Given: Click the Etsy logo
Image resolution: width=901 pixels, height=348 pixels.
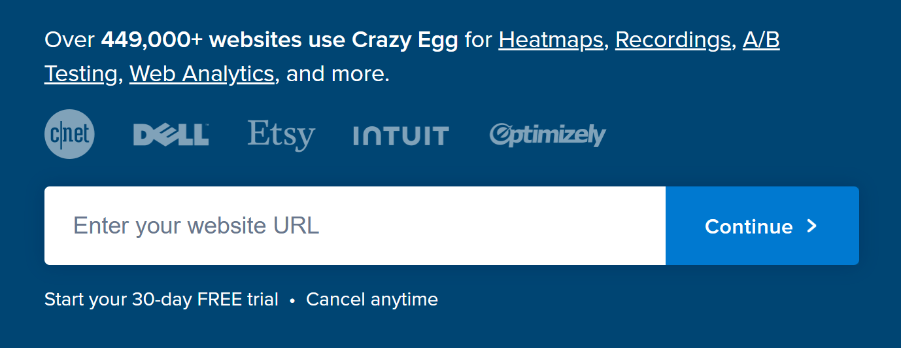Looking at the screenshot, I should click(x=281, y=135).
